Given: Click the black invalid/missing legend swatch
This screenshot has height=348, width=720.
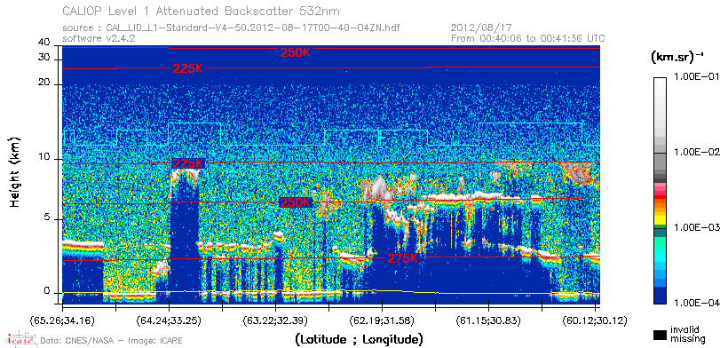Looking at the screenshot, I should coord(660,335).
